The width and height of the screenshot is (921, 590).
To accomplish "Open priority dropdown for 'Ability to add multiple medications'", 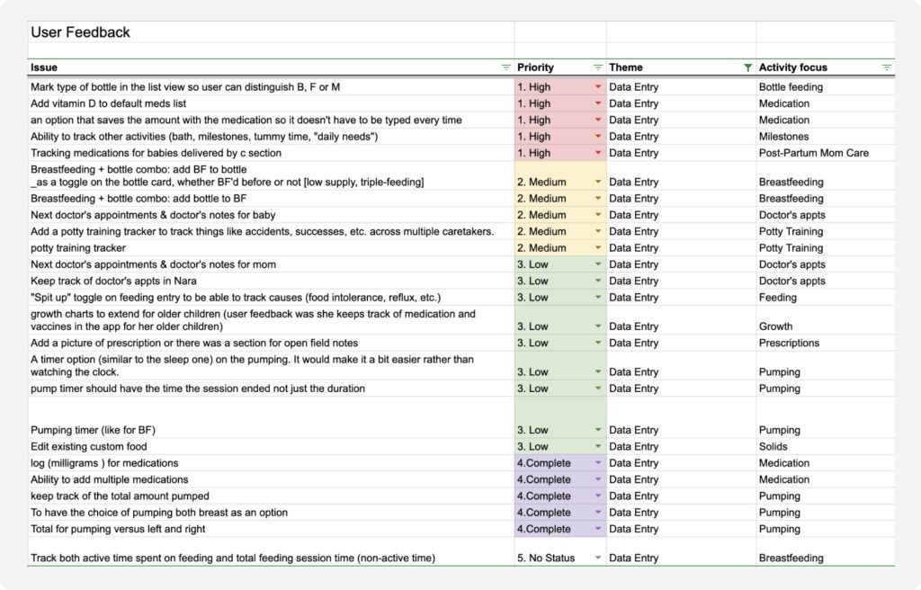I will coord(598,479).
